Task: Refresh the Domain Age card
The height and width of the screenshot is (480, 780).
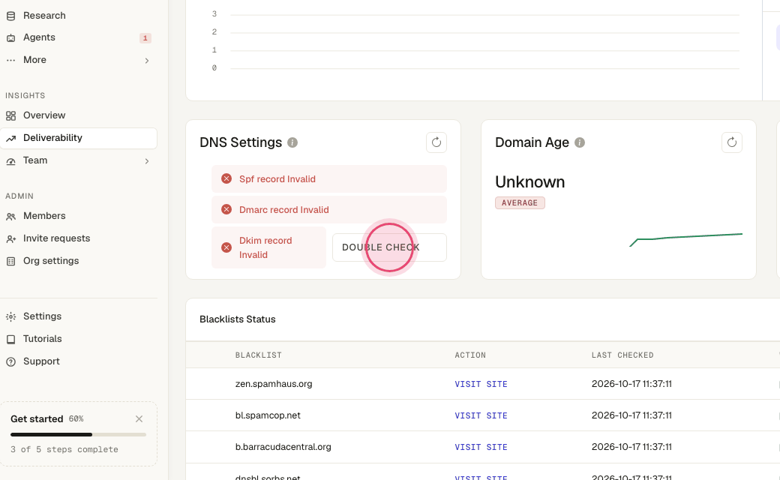Action: click(732, 142)
